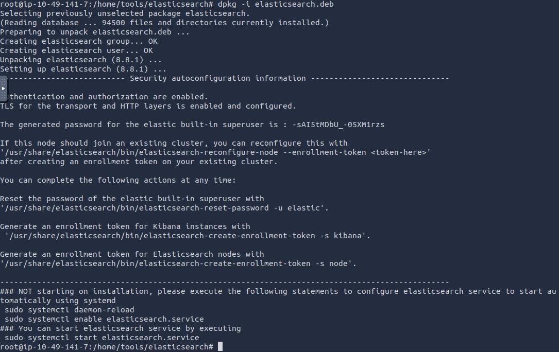Click the terminal cursor at the last prompt
The width and height of the screenshot is (559, 352).
coord(220,347)
